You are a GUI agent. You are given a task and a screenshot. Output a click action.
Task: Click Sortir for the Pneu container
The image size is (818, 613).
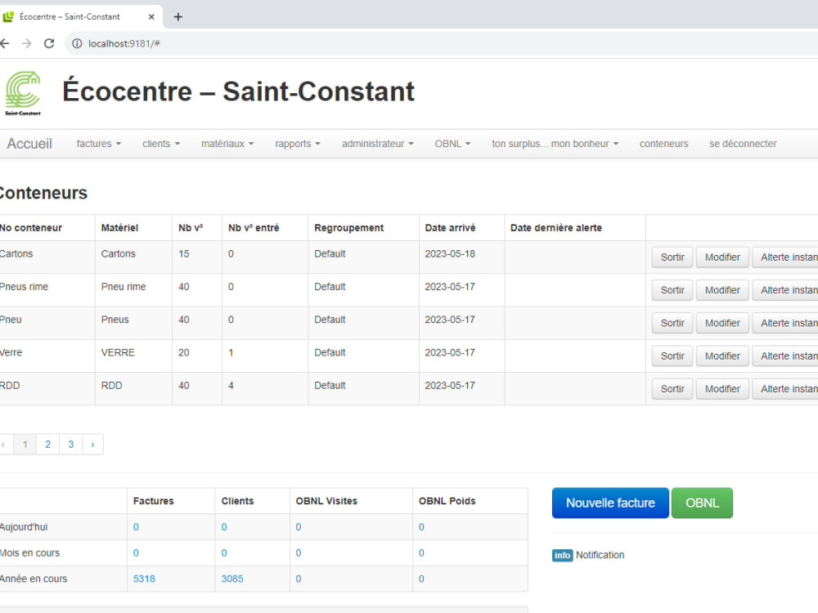click(672, 323)
